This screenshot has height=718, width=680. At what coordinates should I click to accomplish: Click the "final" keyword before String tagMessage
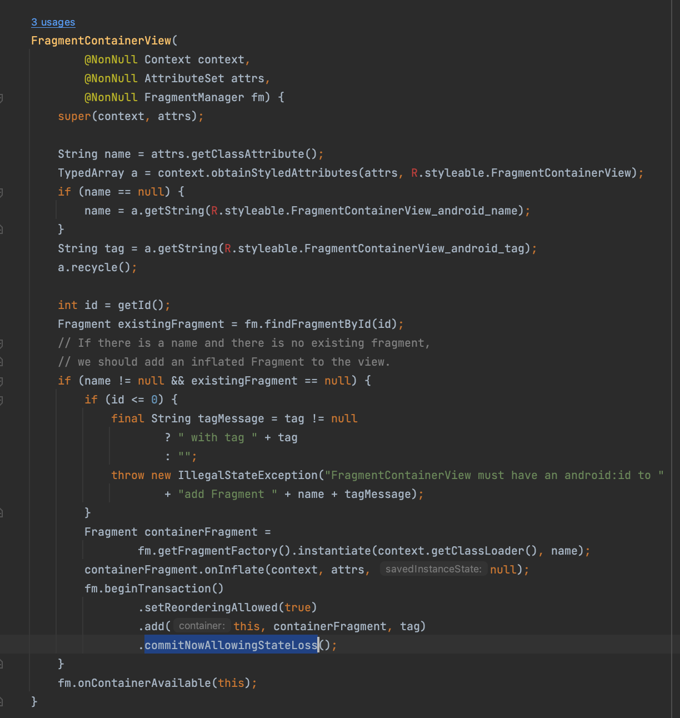(128, 418)
